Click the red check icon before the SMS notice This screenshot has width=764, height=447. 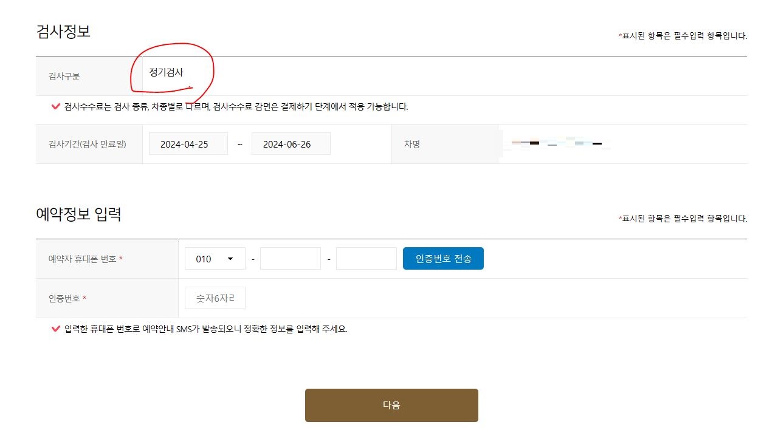pos(55,329)
